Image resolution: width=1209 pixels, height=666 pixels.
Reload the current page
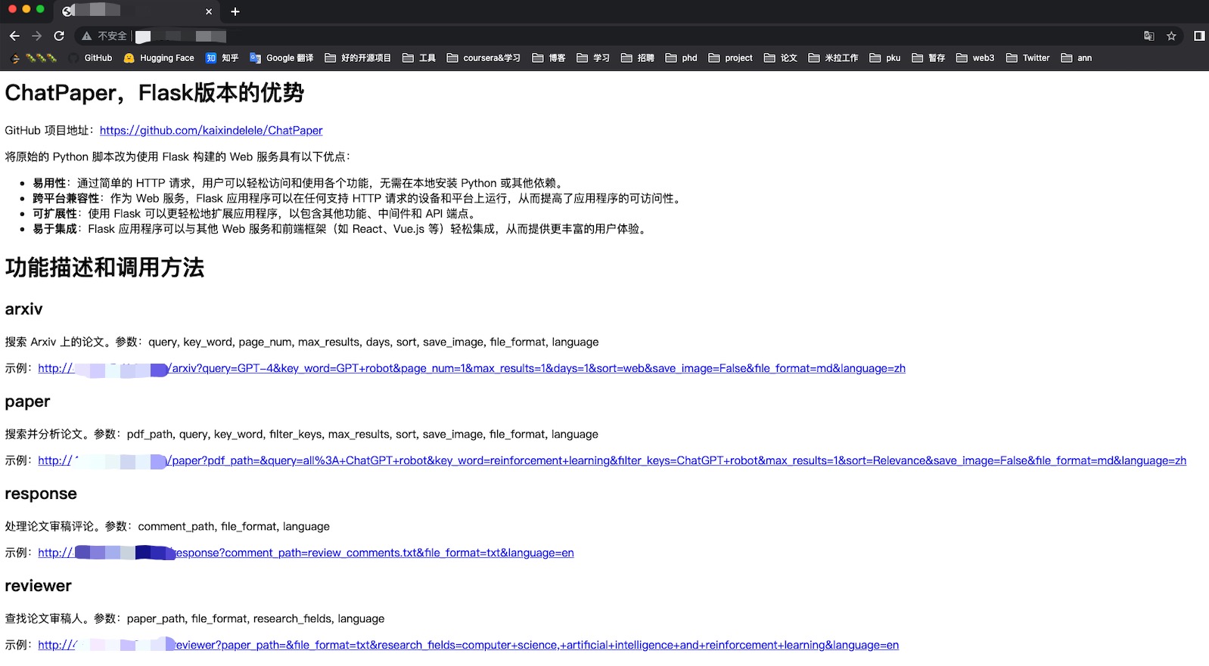(59, 36)
